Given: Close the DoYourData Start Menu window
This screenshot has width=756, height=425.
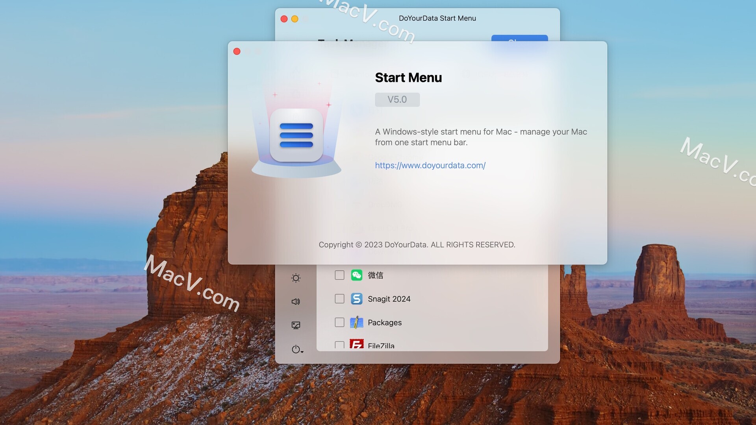Looking at the screenshot, I should point(284,19).
